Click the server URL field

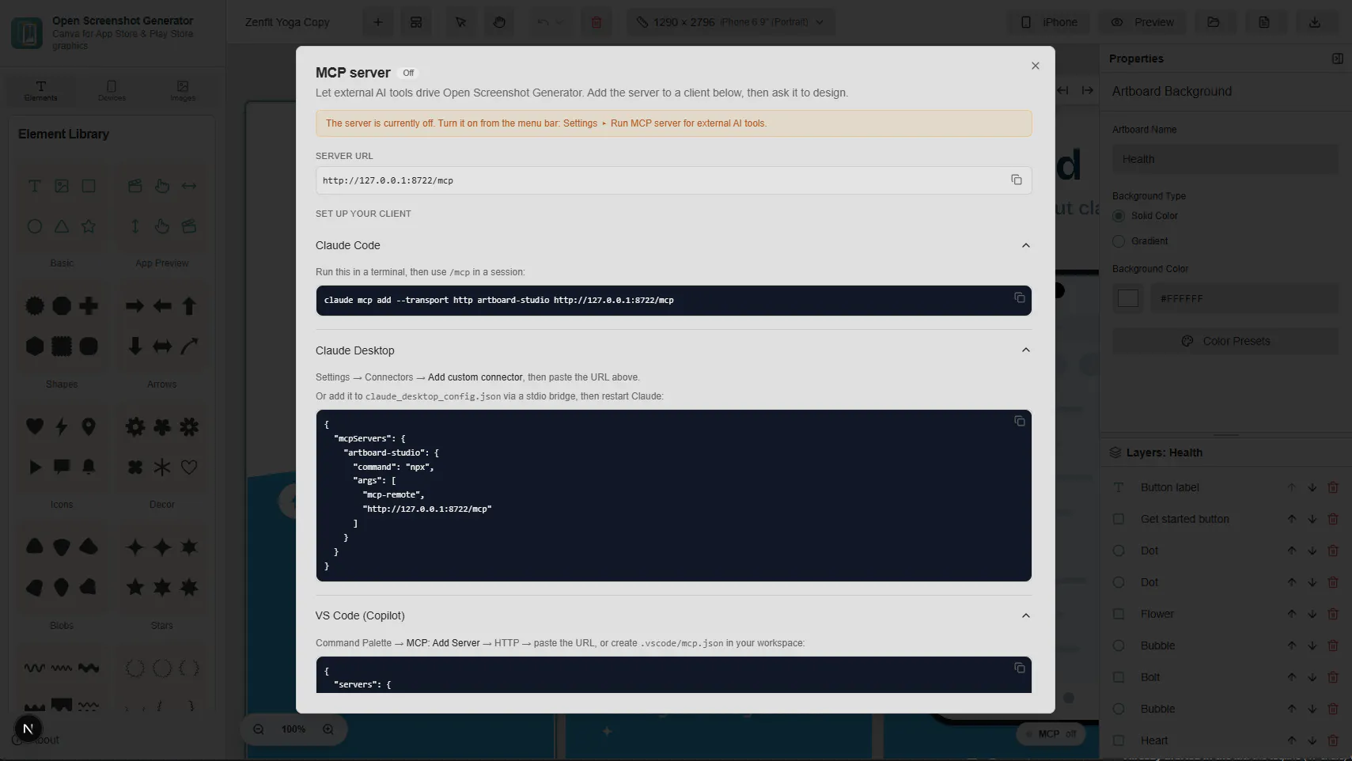(x=673, y=180)
